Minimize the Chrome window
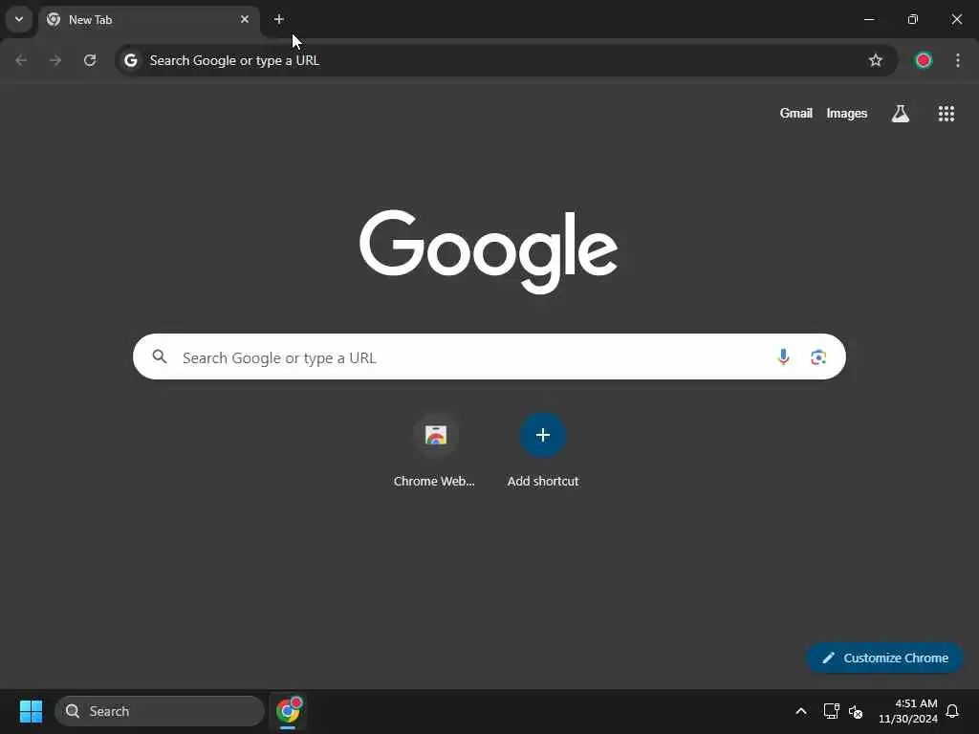 point(868,19)
